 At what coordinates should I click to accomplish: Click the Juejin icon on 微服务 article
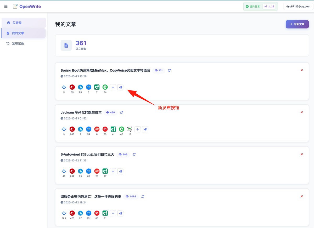point(64,213)
